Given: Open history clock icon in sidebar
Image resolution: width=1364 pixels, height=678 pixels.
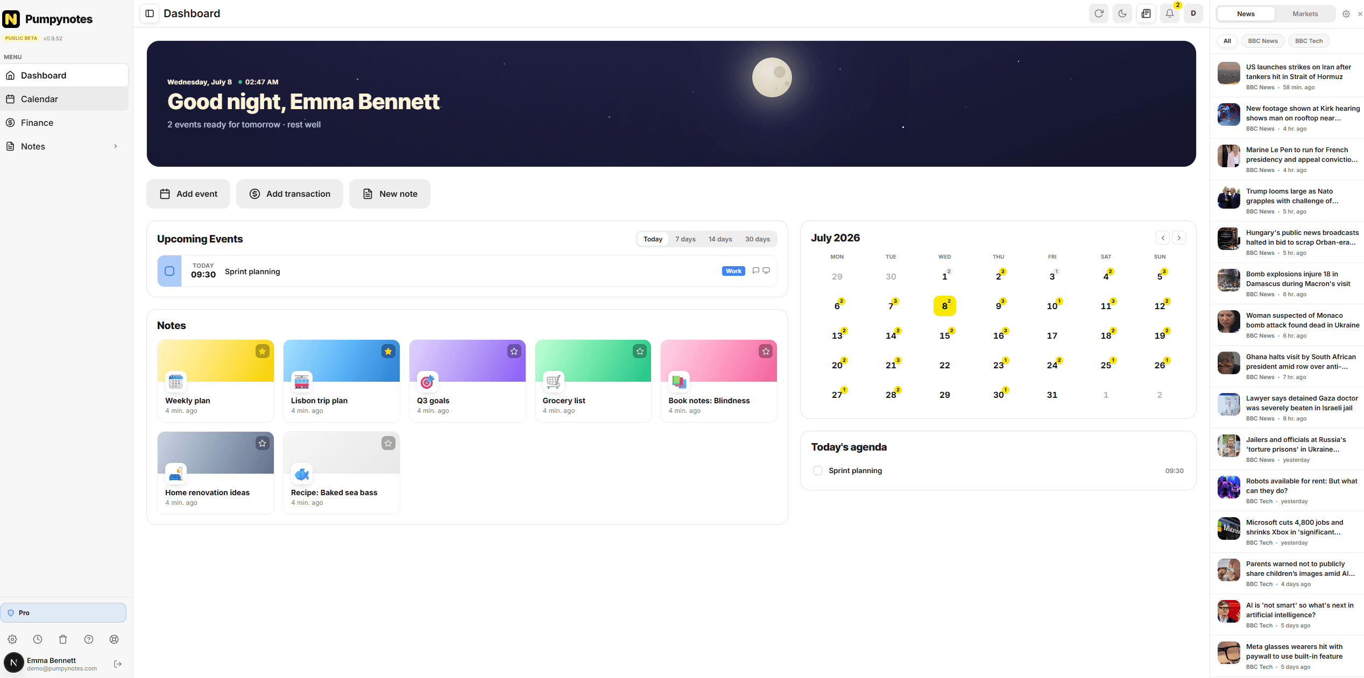Looking at the screenshot, I should pyautogui.click(x=38, y=639).
